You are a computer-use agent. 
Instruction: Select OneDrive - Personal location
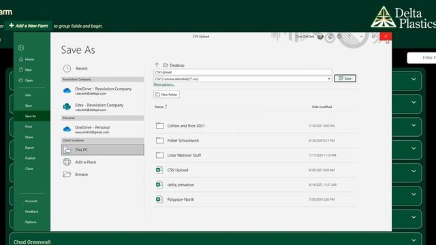tap(103, 129)
